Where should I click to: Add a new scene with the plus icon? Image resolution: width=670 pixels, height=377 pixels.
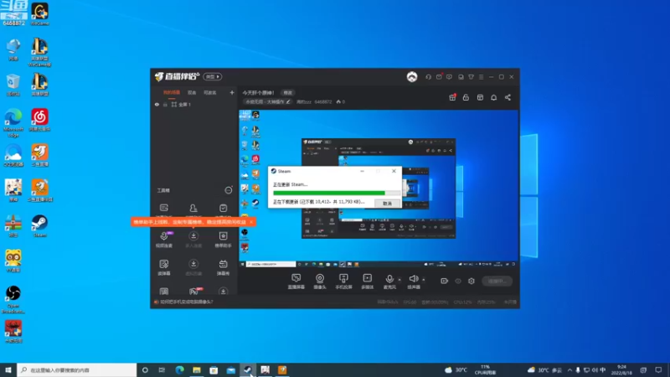coord(232,92)
